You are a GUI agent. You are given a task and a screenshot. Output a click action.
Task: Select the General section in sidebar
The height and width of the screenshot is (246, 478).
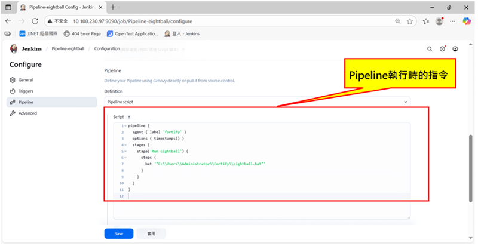click(x=52, y=80)
